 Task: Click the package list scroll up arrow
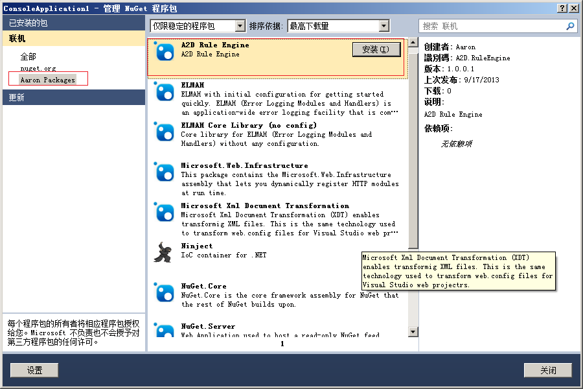coord(413,42)
